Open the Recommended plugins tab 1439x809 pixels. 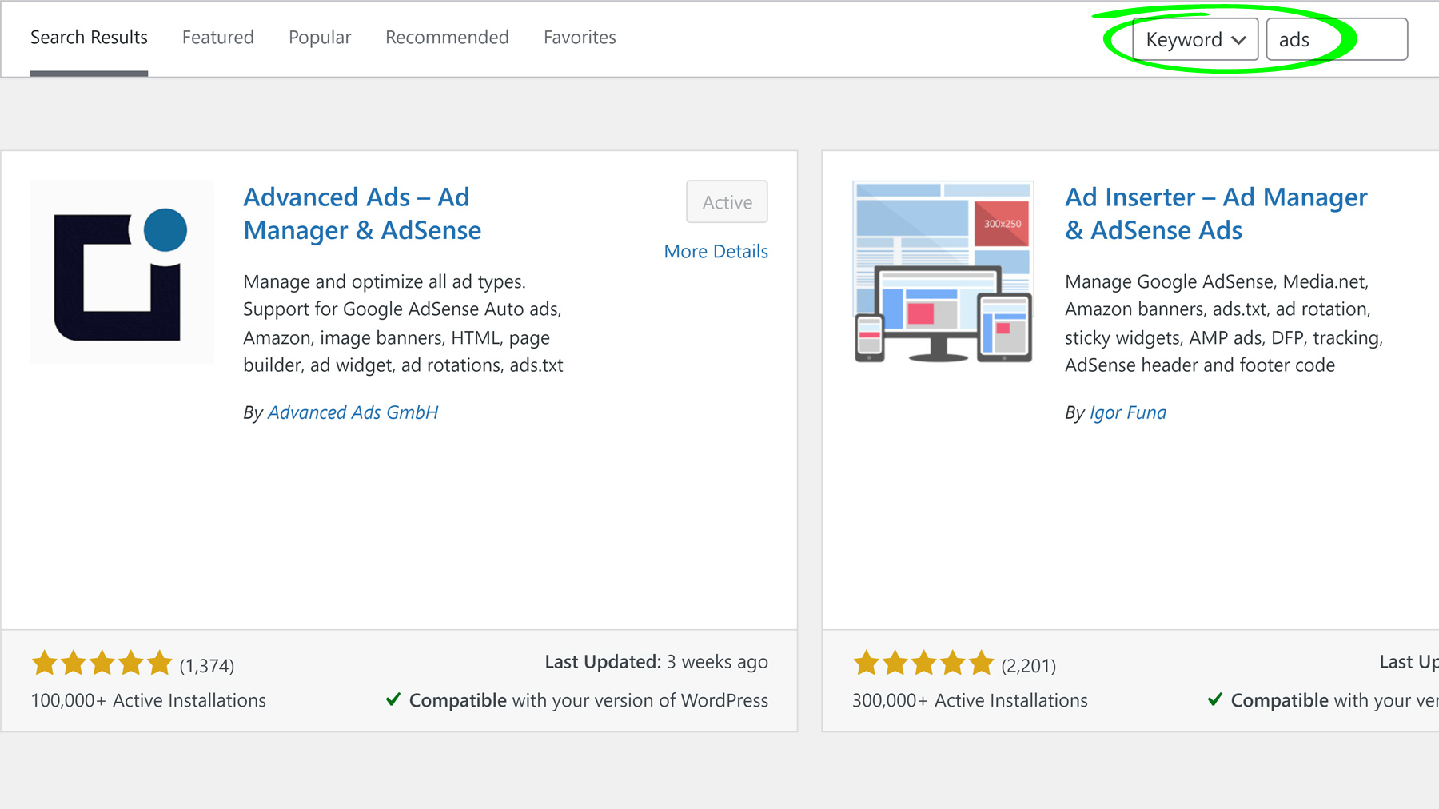(x=447, y=37)
